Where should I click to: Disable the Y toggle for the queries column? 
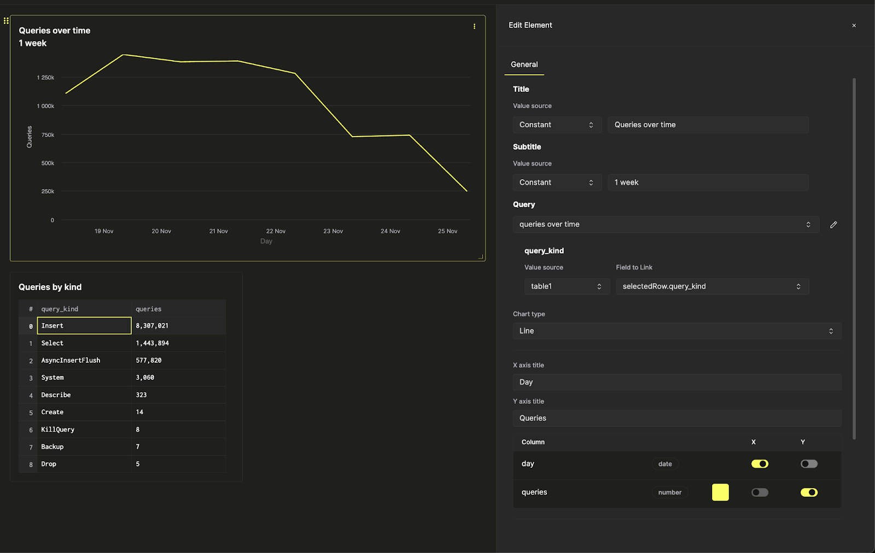coord(809,492)
